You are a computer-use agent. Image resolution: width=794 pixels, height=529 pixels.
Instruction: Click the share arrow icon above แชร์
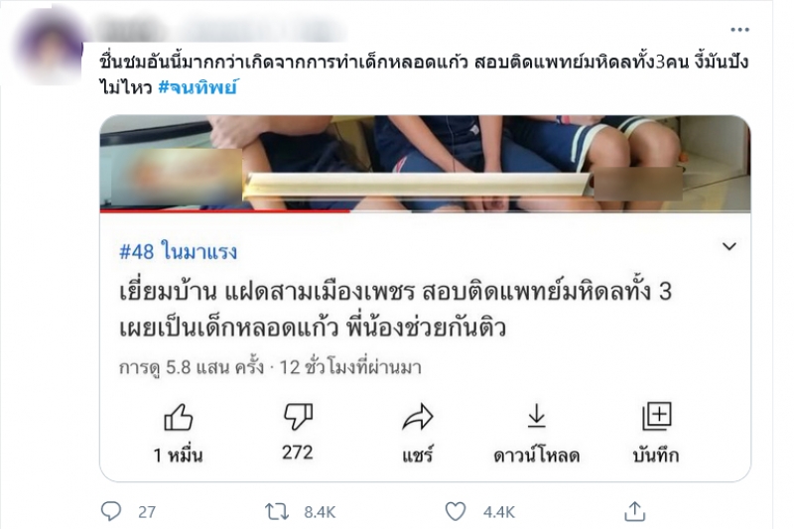pyautogui.click(x=417, y=418)
